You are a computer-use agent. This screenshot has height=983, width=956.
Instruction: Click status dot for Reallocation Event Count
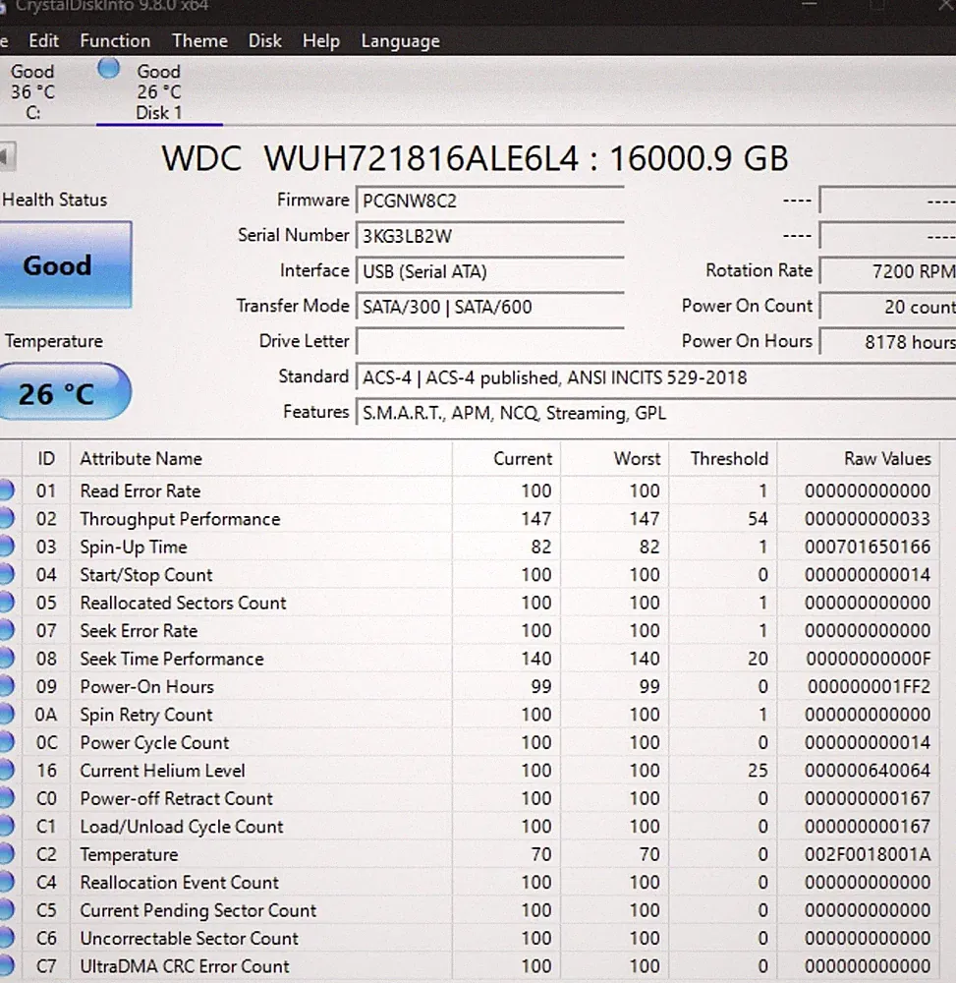[x=6, y=882]
